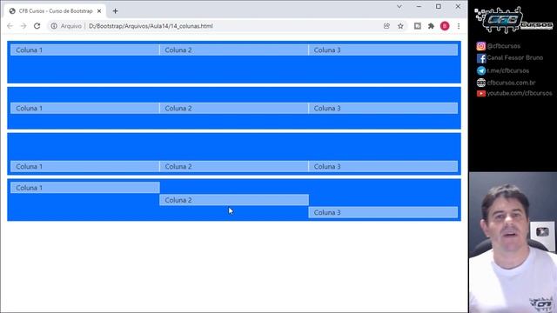Select the CFB Cursos - Curso de Bootstrap tab
The image size is (557, 313).
click(56, 11)
